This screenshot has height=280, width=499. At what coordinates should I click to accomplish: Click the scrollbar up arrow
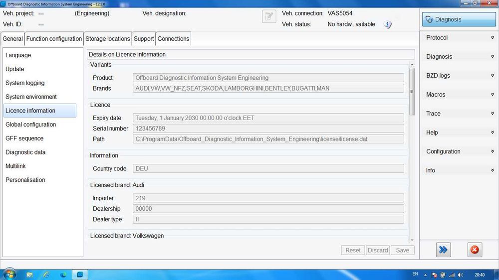412,64
